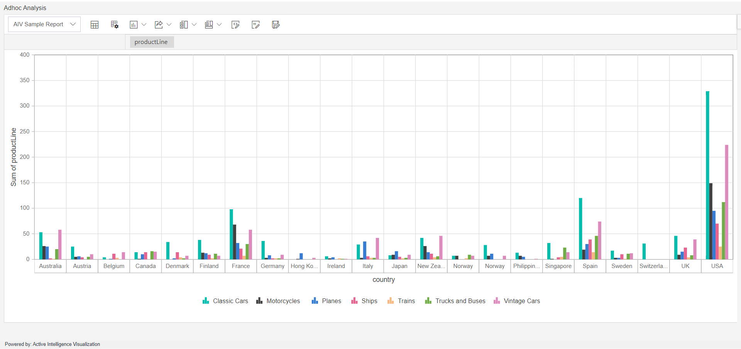
Task: Click the productLine field chip
Action: click(152, 42)
